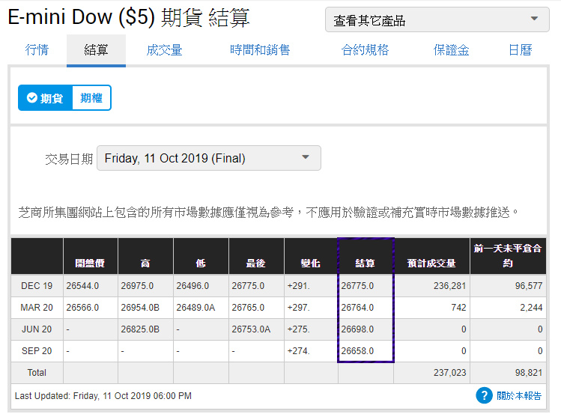
Task: Click MAR 20 open interest 2,244
Action: (531, 307)
